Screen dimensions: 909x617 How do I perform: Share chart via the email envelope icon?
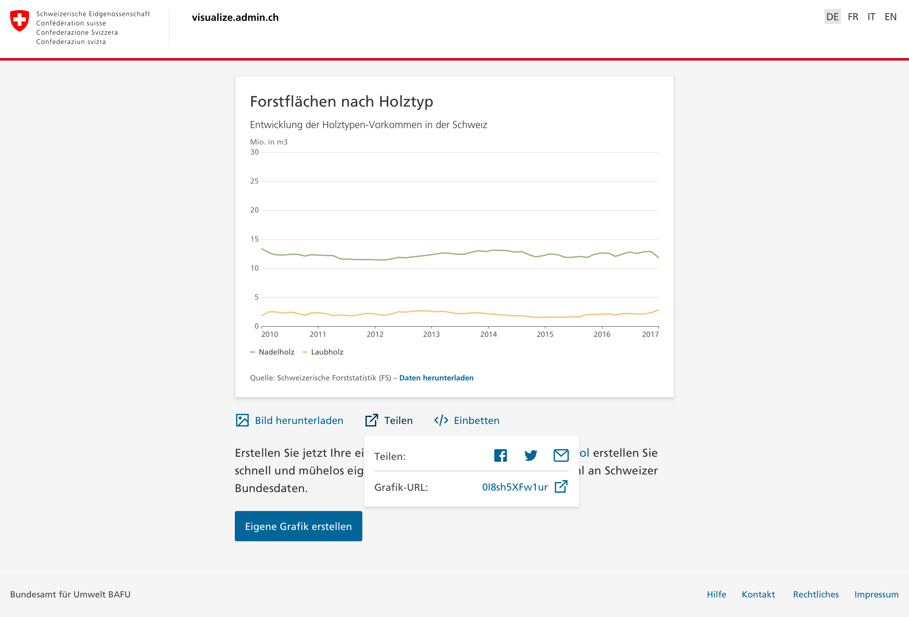(561, 455)
